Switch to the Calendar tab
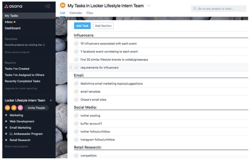 click(x=76, y=13)
